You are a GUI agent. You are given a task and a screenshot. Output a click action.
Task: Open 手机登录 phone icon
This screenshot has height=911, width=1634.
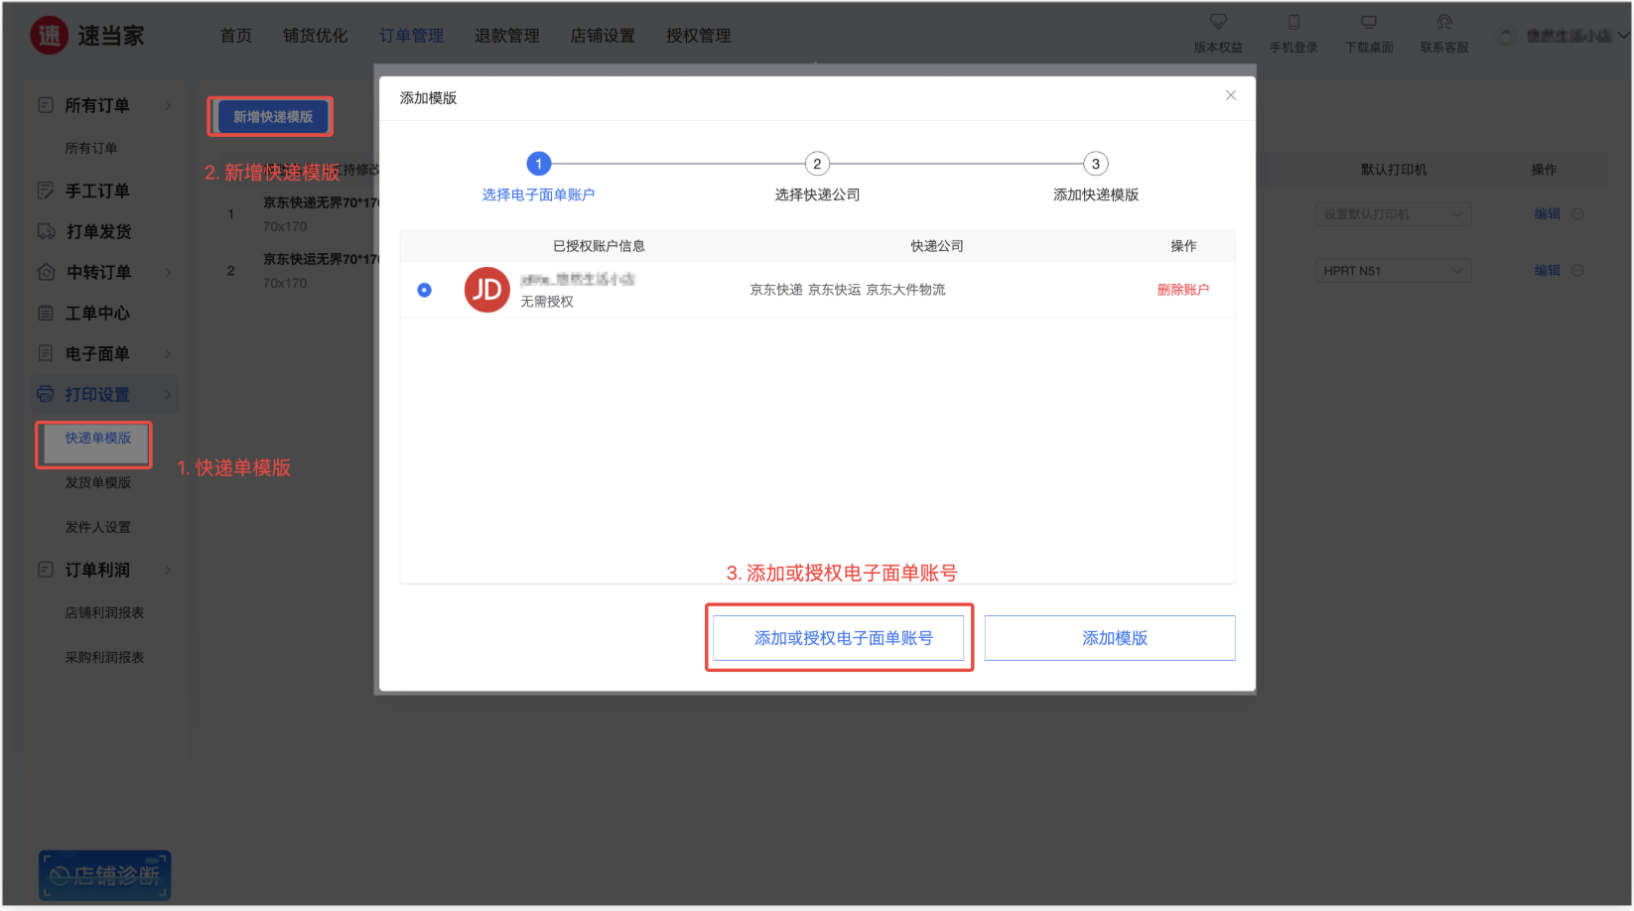[x=1294, y=22]
